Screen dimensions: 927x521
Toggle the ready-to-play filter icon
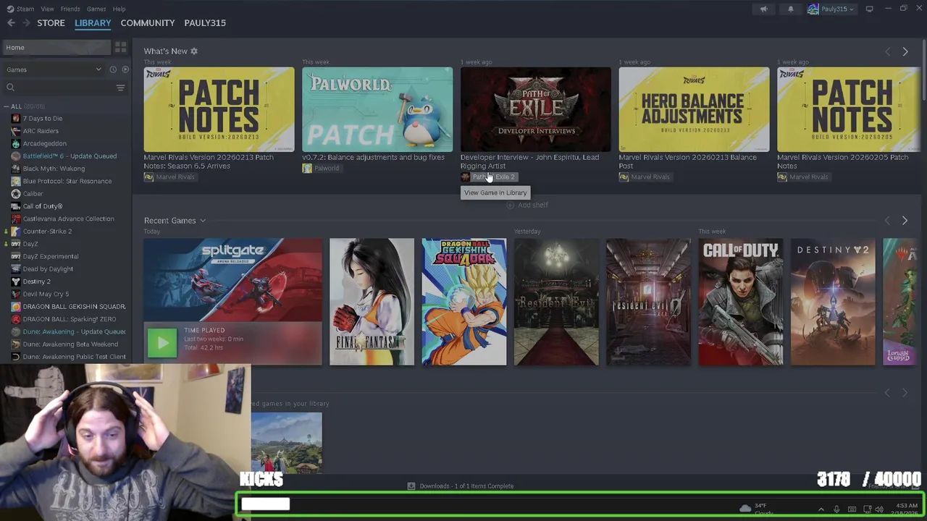(x=125, y=69)
